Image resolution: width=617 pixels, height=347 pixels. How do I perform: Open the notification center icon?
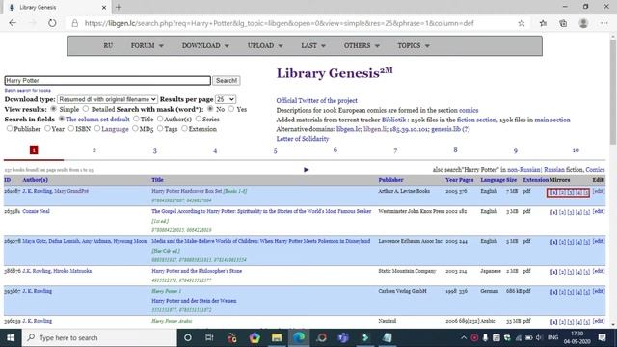coord(602,337)
